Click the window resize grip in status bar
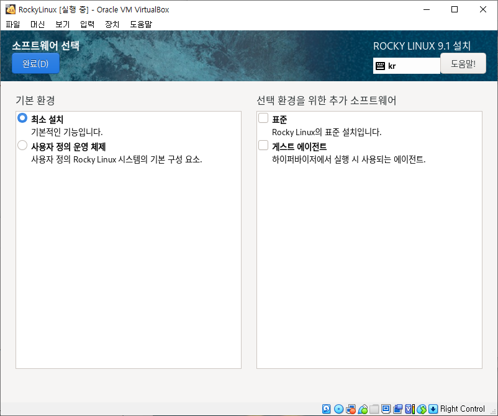The height and width of the screenshot is (416, 498). [x=493, y=411]
